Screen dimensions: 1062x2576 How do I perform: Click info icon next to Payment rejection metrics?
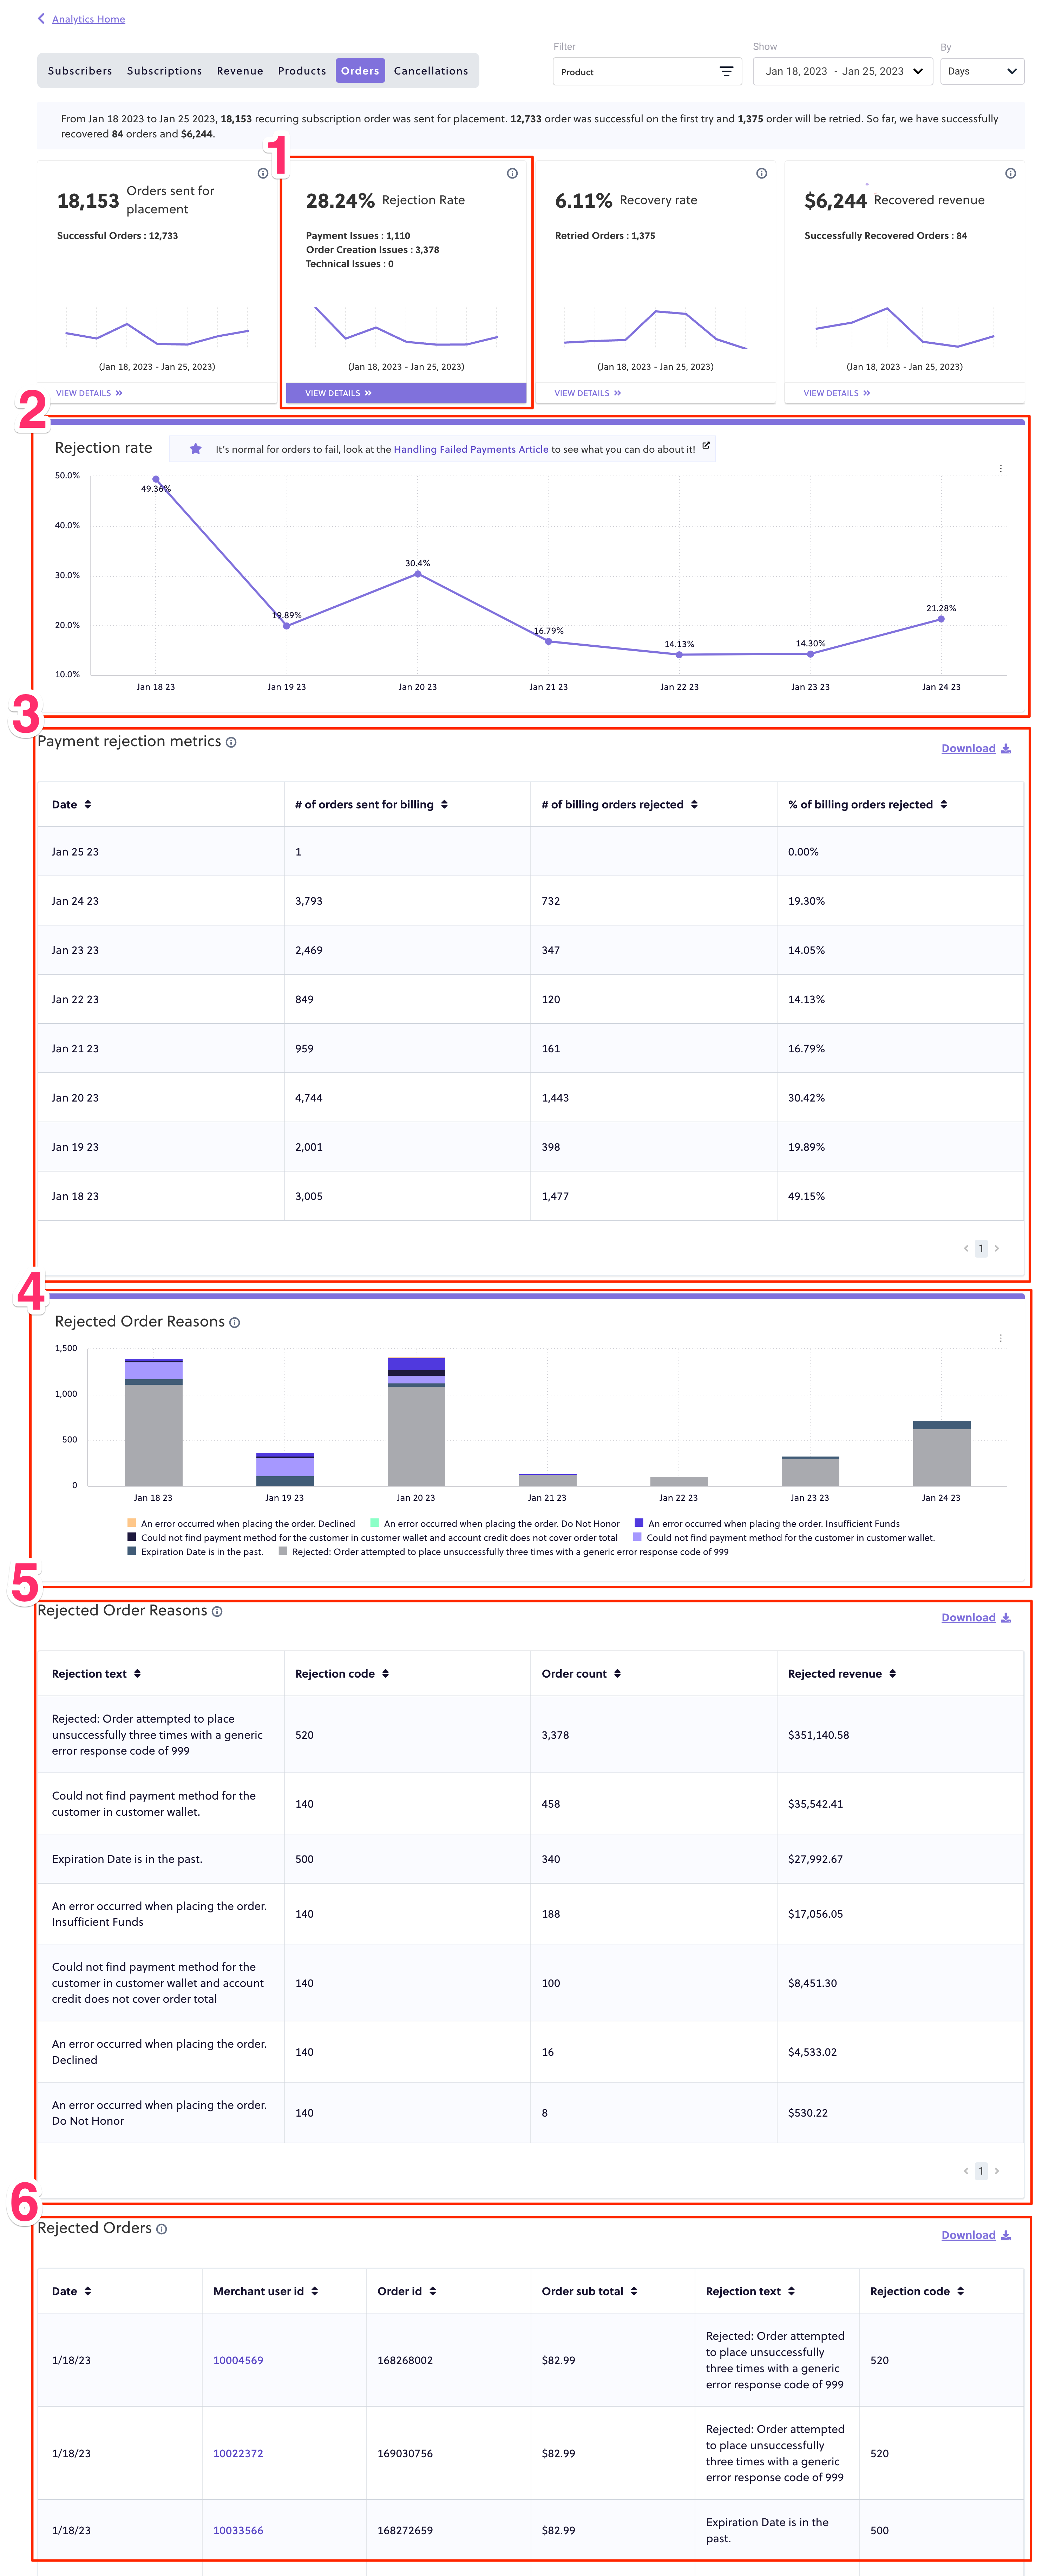click(231, 742)
